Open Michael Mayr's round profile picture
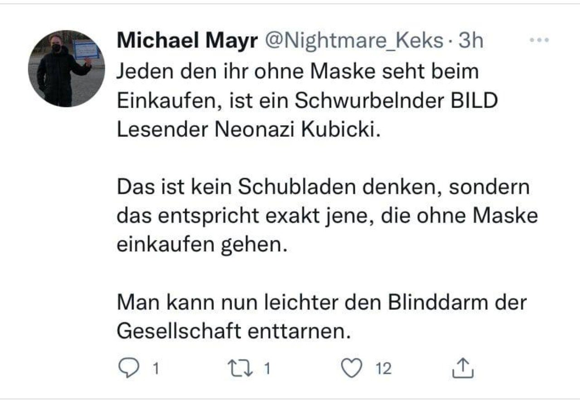580x400 pixels. (x=66, y=69)
